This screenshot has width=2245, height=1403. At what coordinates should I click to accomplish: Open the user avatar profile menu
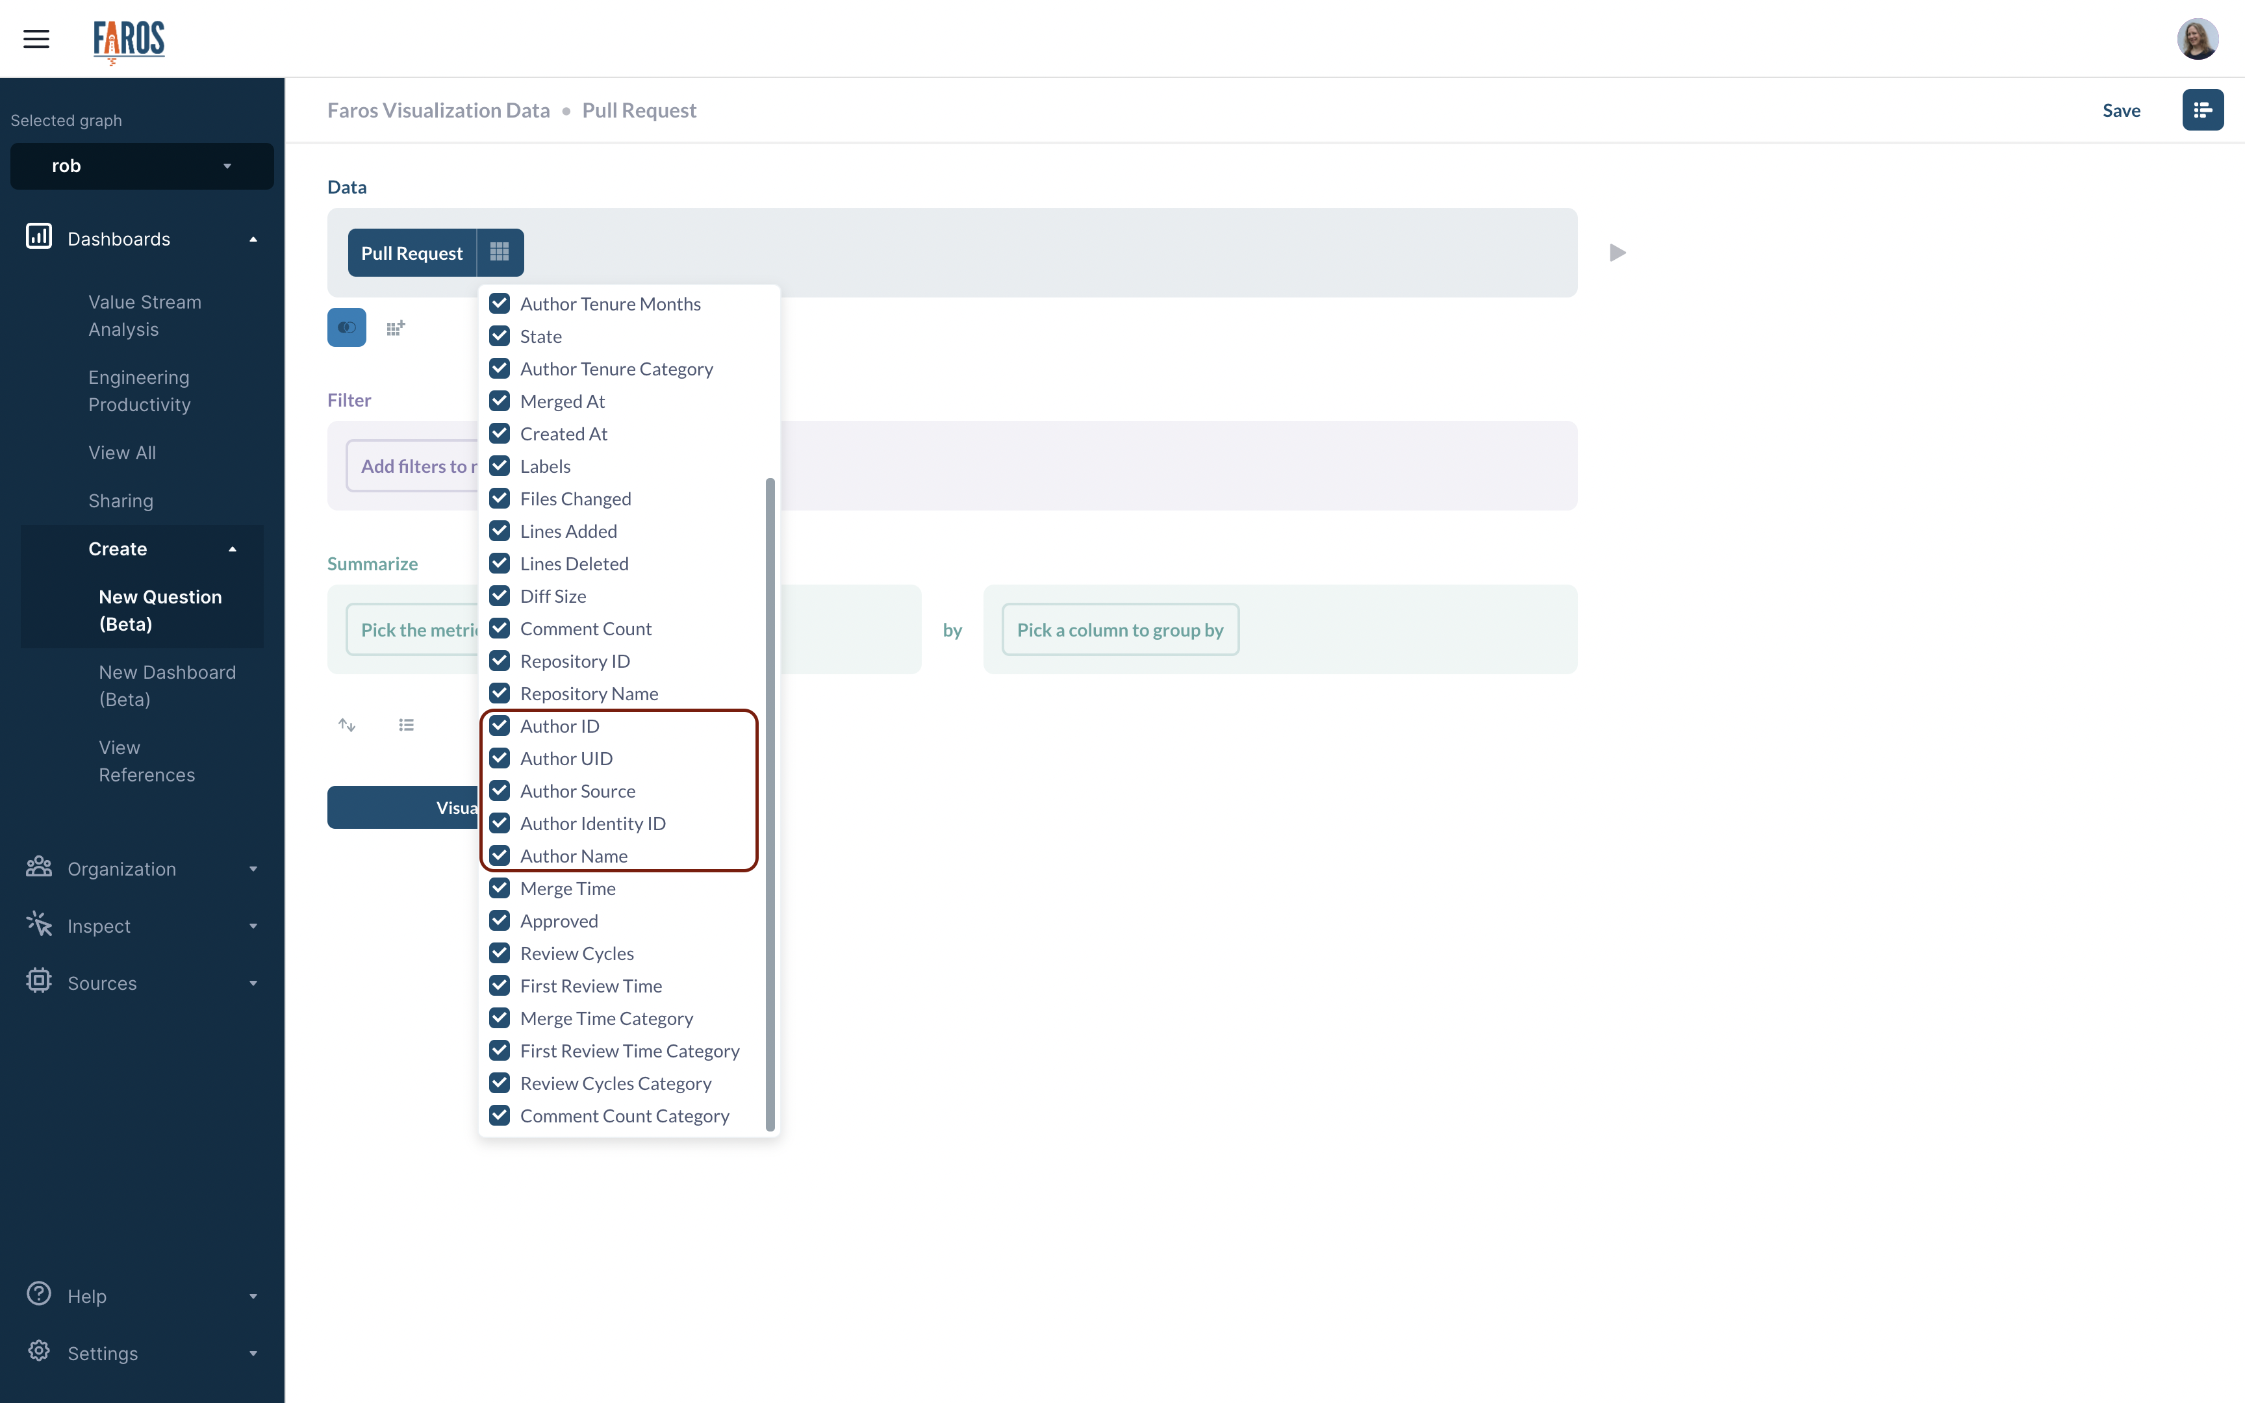tap(2197, 39)
